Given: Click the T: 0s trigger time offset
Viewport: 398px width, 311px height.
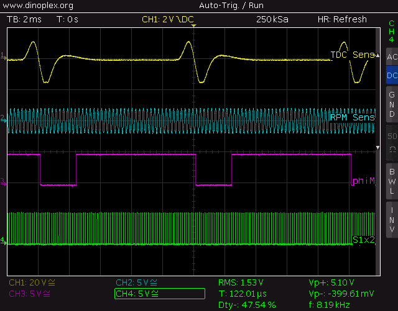Looking at the screenshot, I should coord(67,19).
